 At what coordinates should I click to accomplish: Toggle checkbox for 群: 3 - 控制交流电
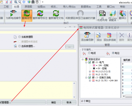point(90,78)
